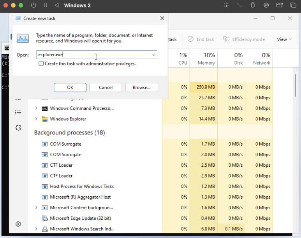Click the OK button in the Create new task dialog
This screenshot has height=238, width=301.
tap(70, 87)
